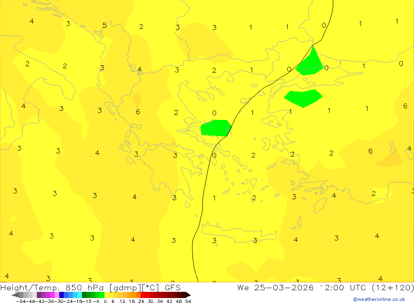Click the green area over northwest Turkey
The height and width of the screenshot is (303, 414).
303,98
